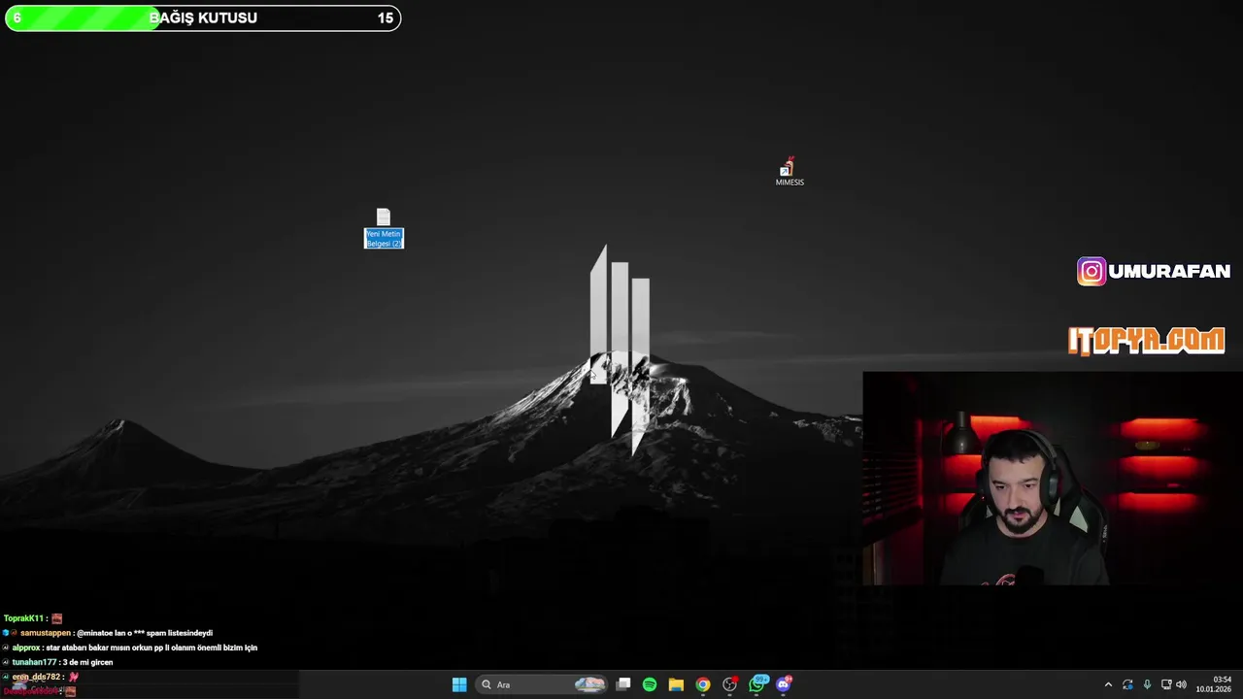Open OBS Studio from the taskbar
This screenshot has height=699, width=1243.
tap(729, 684)
